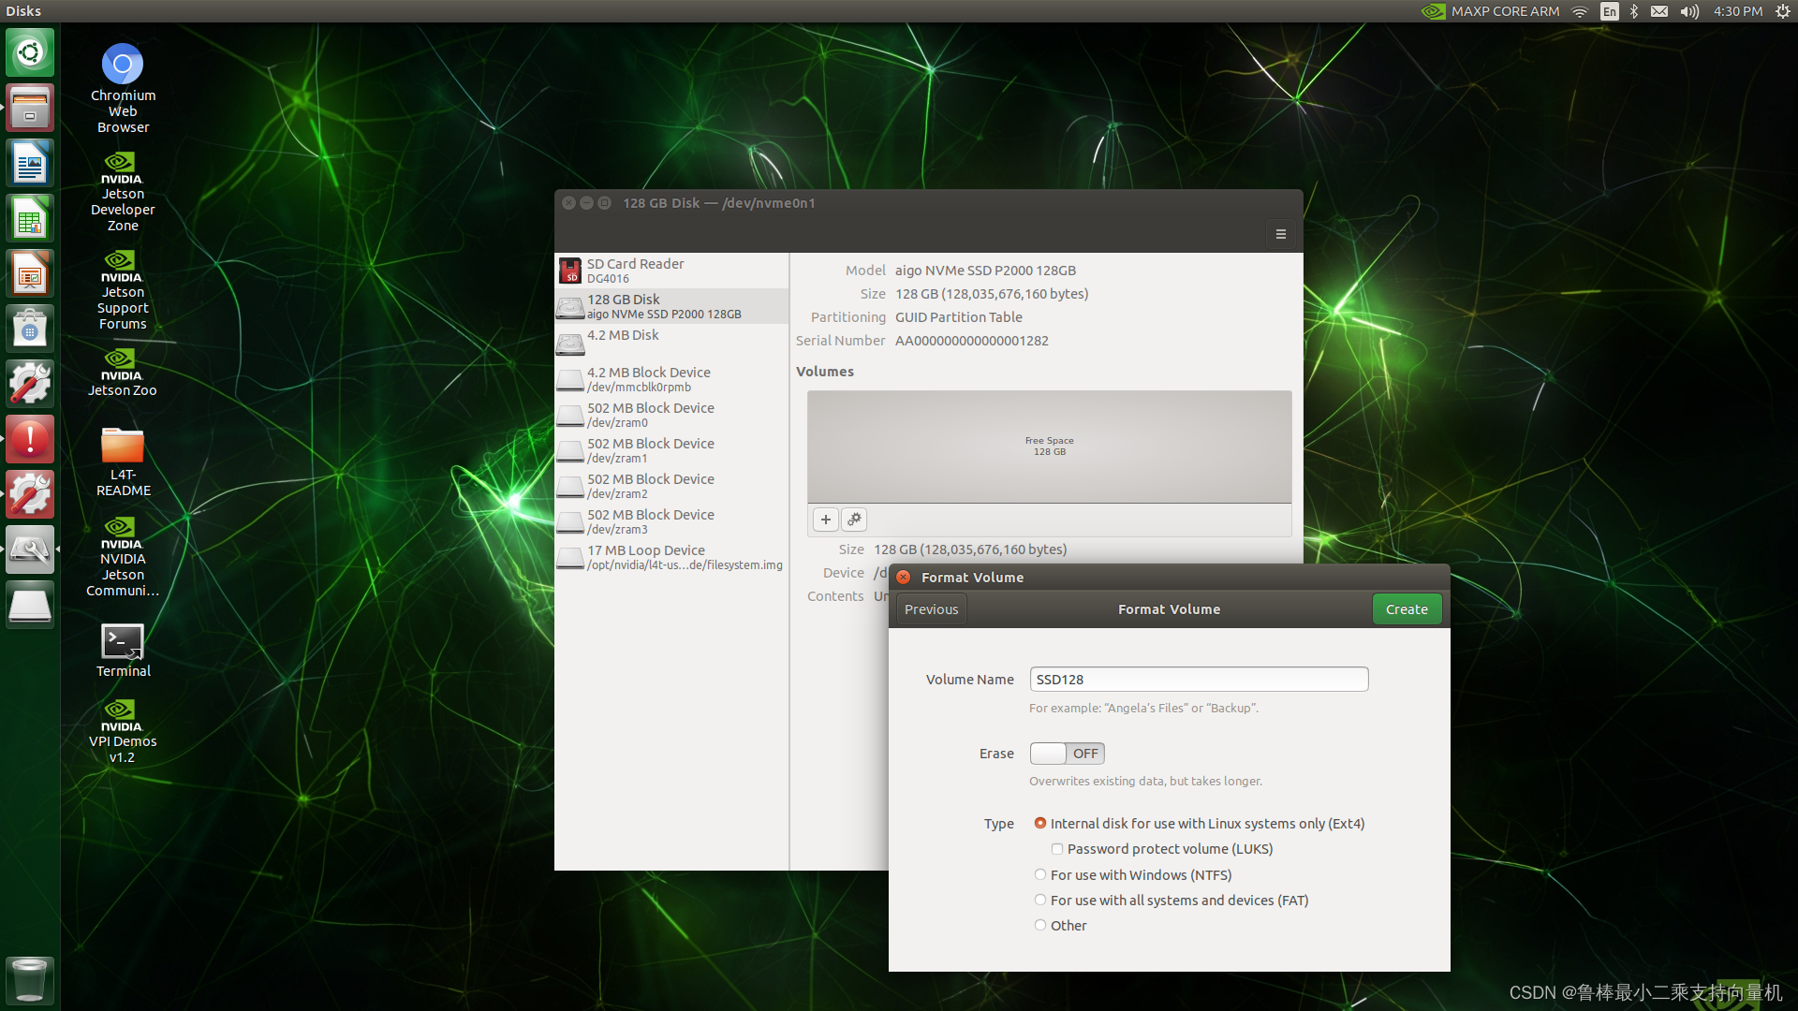Open the Disks hamburger menu
1798x1011 pixels.
tap(1281, 234)
